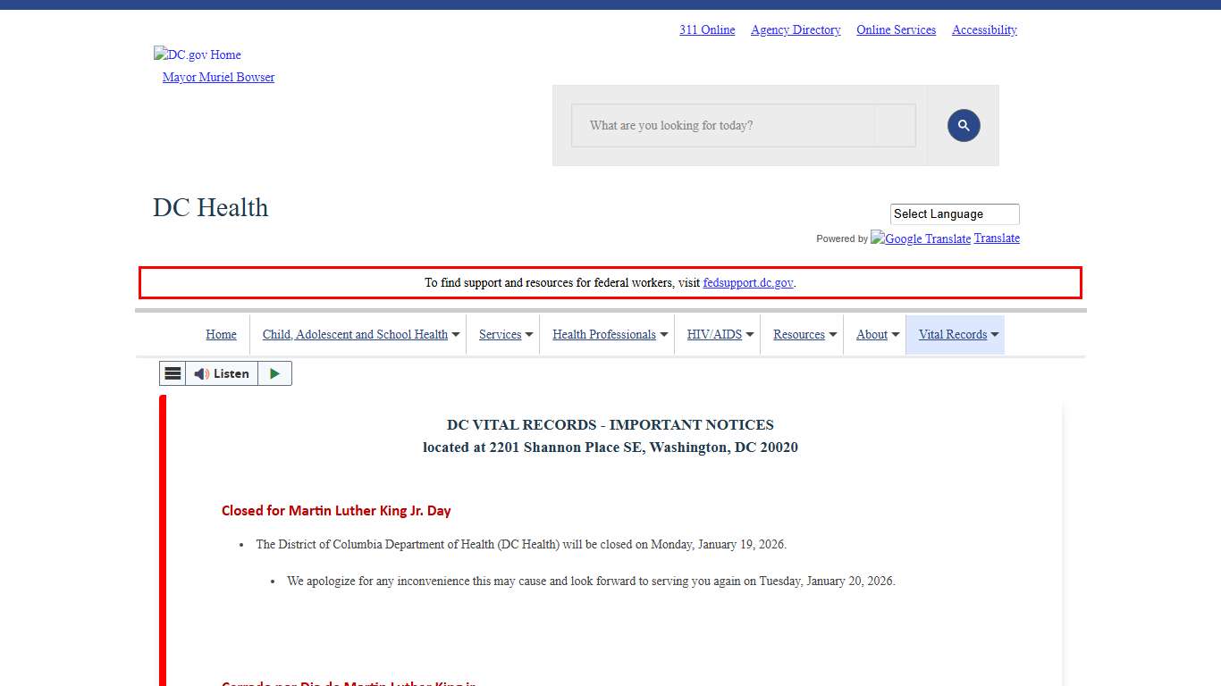Visit the fedsupport.dc.gov link
This screenshot has height=686, width=1221.
[x=747, y=283]
